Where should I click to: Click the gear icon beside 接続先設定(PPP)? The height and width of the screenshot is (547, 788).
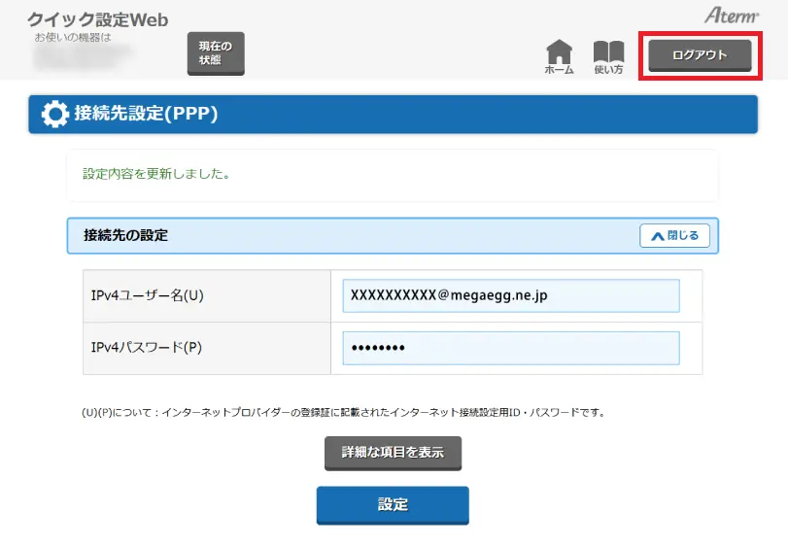[54, 114]
